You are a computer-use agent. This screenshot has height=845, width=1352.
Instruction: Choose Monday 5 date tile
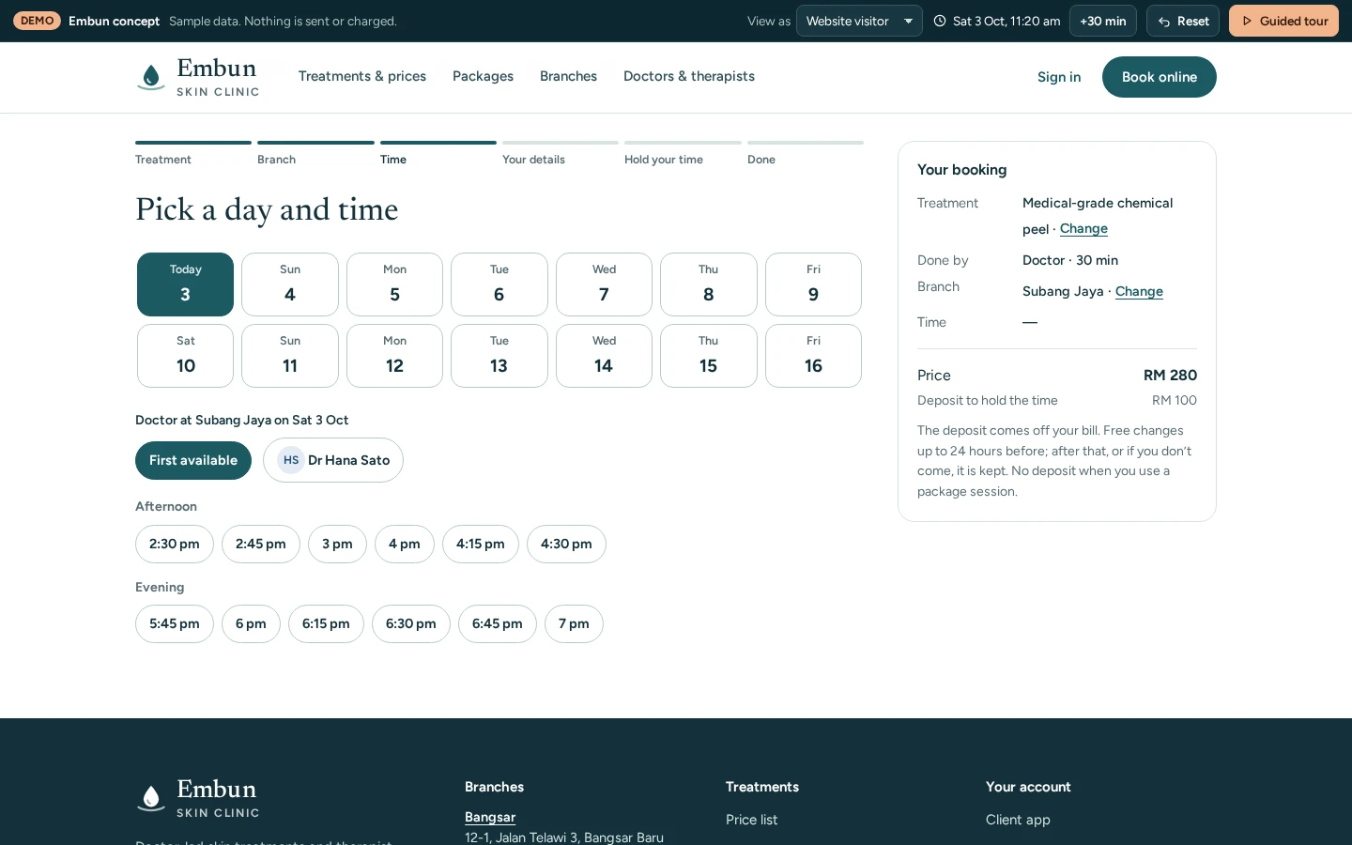tap(394, 284)
